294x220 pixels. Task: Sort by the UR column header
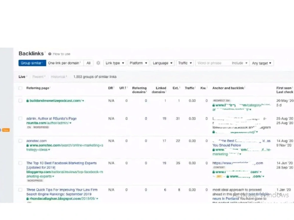[x=122, y=88]
